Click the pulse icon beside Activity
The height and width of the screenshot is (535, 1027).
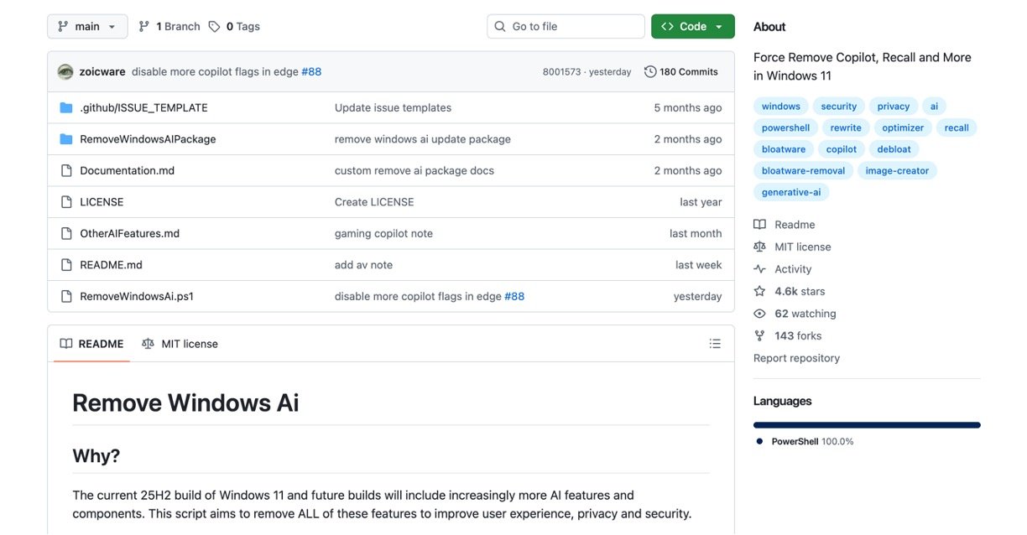click(x=759, y=269)
